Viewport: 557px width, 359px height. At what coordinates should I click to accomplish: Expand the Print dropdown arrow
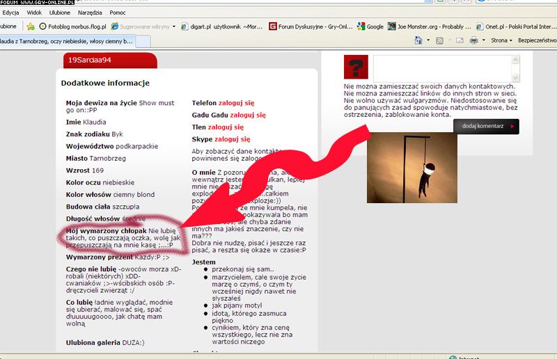(x=483, y=40)
